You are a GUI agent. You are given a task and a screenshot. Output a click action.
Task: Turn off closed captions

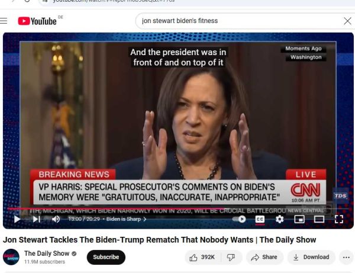[260, 219]
